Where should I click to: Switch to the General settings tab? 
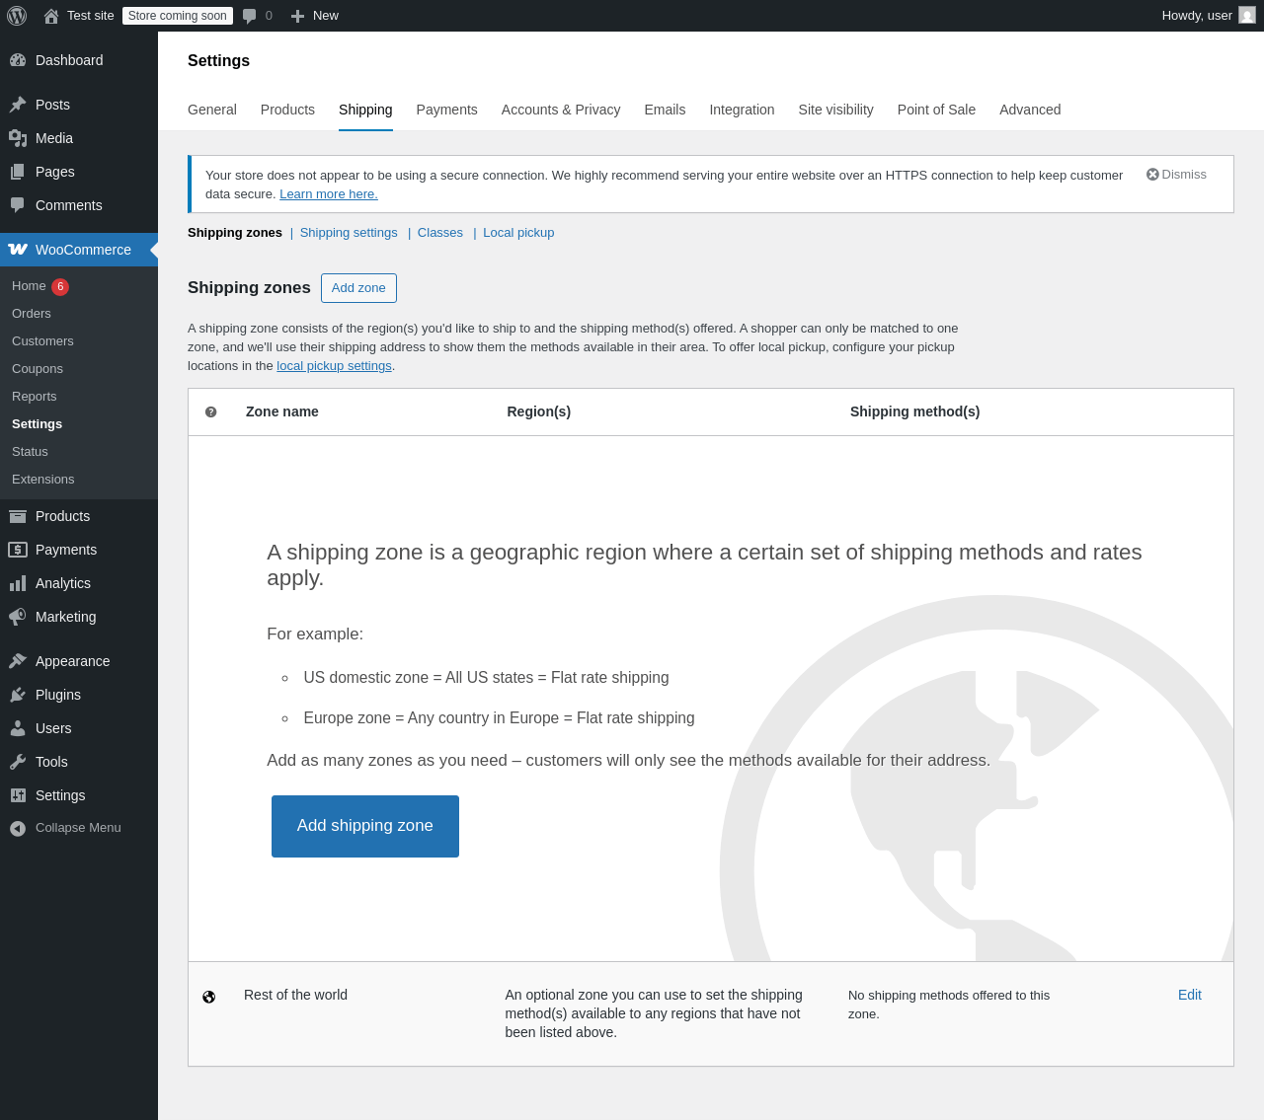coord(212,110)
